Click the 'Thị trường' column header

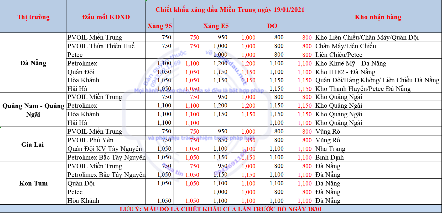(x=33, y=17)
